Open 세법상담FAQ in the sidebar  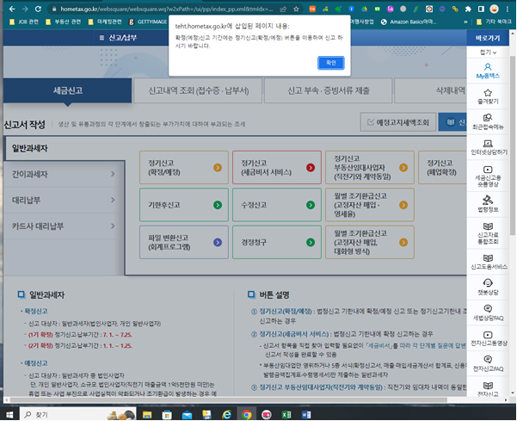488,313
